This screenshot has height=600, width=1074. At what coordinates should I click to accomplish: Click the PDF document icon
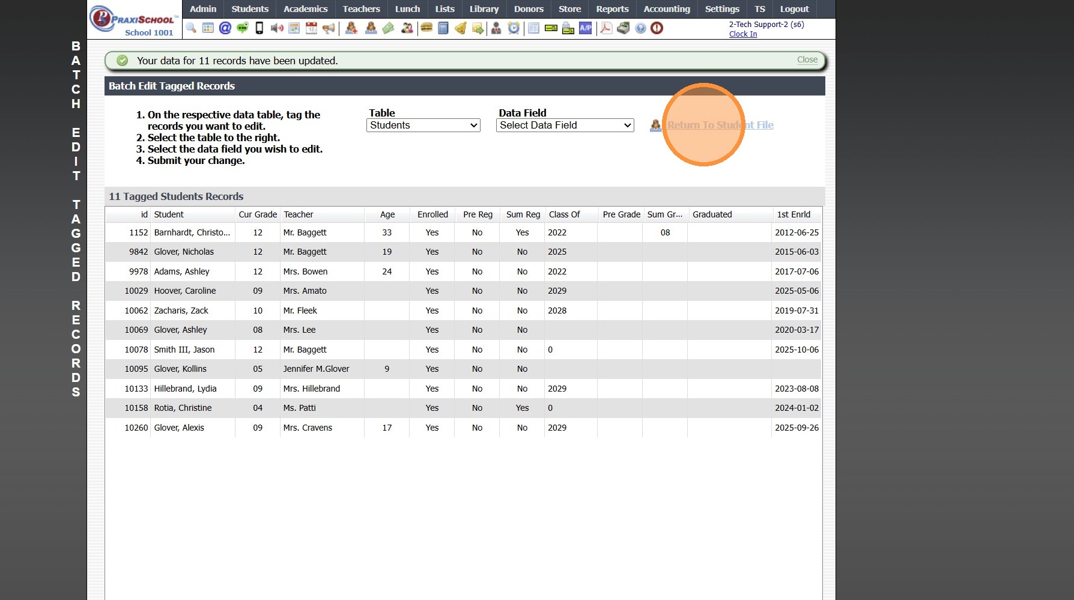[606, 28]
